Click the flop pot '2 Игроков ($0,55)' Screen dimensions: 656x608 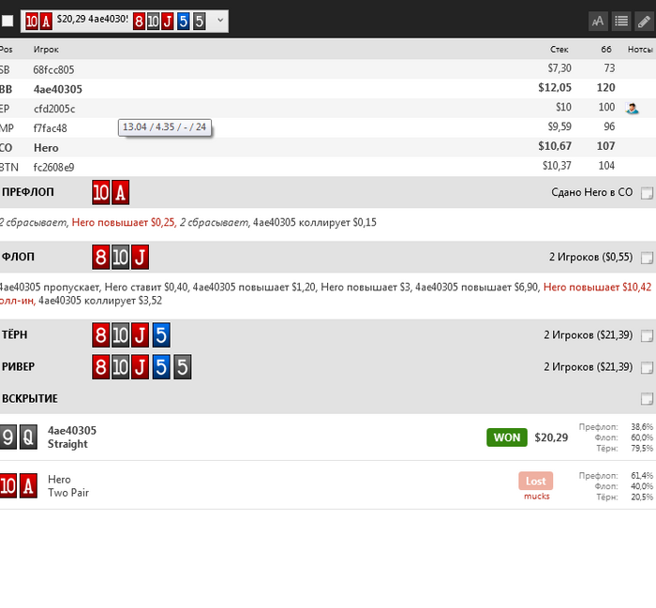(x=590, y=257)
